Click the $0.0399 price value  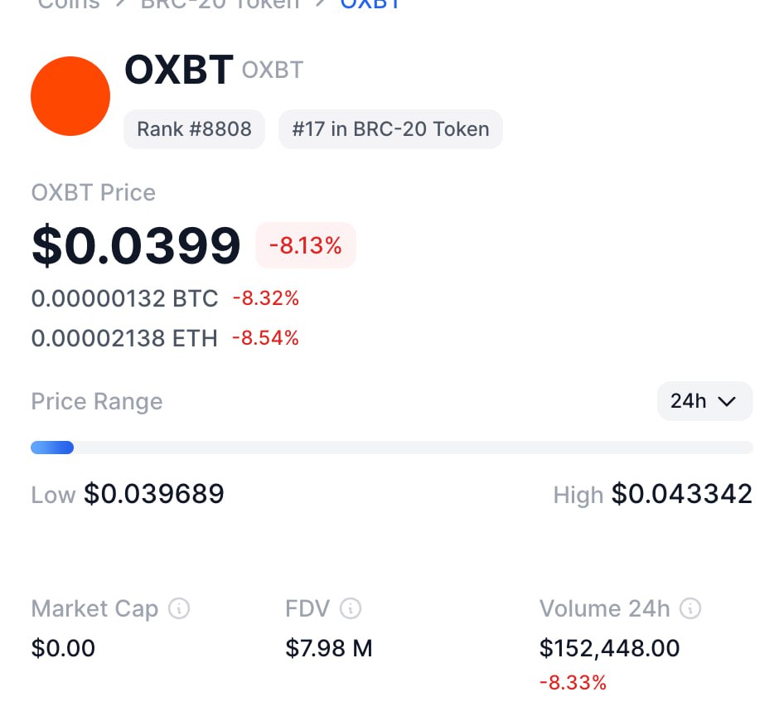pos(136,245)
